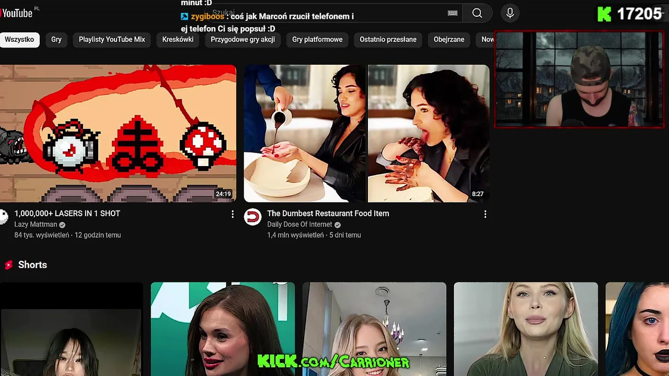Click the zygiboos chat username
Screen dimensions: 669x376
207,16
